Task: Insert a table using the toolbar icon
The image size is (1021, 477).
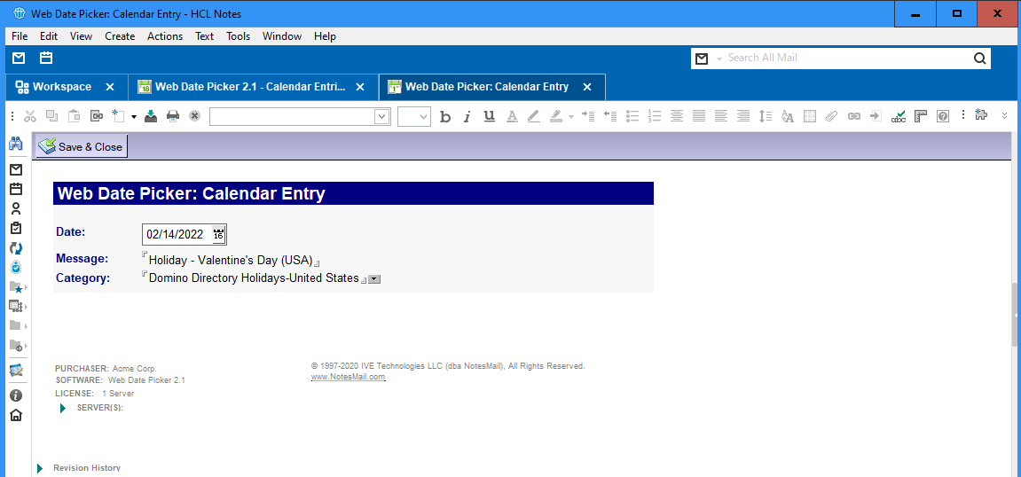Action: pos(809,116)
